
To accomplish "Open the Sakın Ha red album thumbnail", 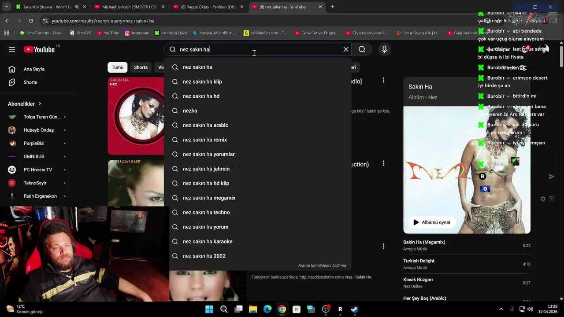I will 136,116.
